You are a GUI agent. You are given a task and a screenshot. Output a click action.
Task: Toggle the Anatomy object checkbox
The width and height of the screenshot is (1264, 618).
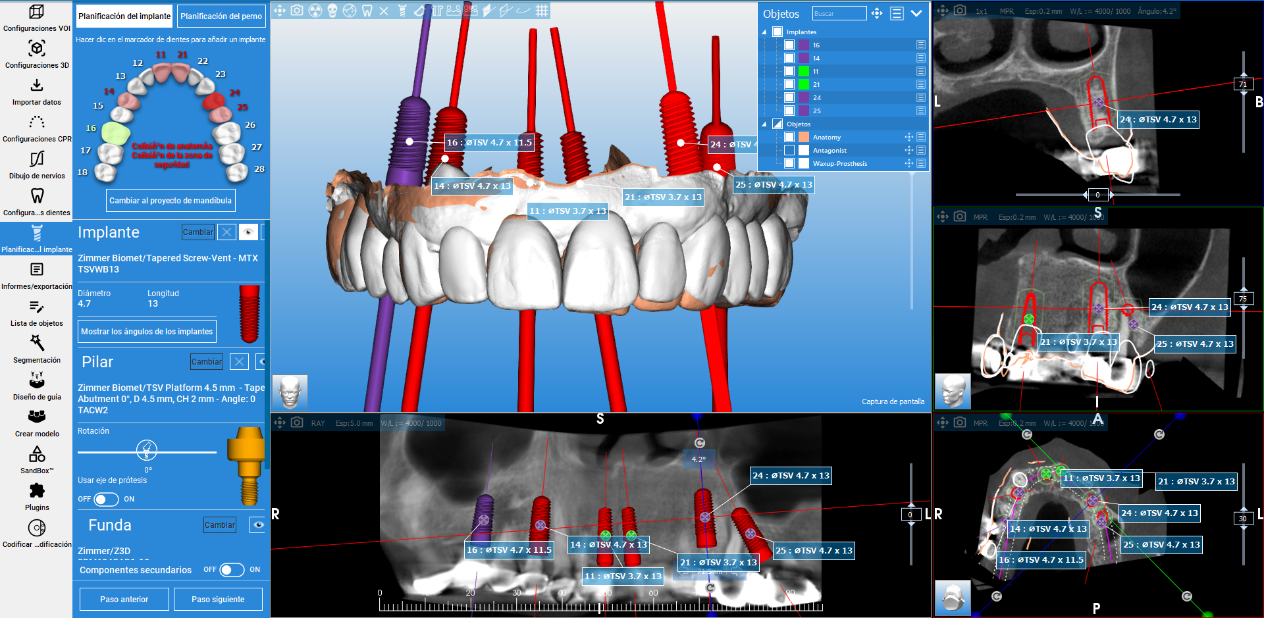789,137
